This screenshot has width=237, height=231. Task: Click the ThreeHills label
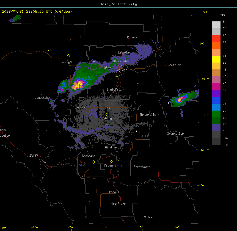(148, 115)
